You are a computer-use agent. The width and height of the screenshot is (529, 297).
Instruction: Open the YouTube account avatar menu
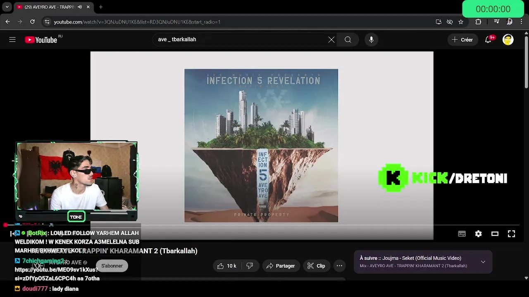click(508, 40)
